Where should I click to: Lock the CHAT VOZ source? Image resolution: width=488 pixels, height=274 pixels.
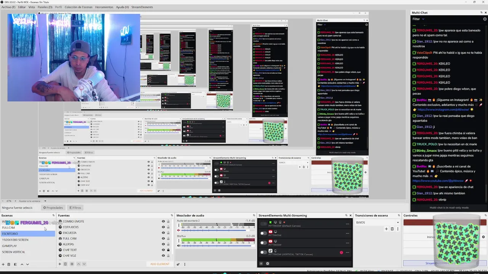[168, 256]
